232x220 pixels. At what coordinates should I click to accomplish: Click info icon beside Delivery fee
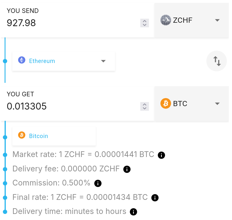[127, 169]
